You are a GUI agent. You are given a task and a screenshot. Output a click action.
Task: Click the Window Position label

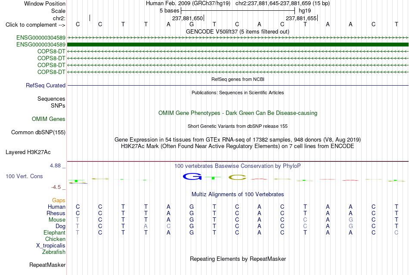(x=45, y=3)
